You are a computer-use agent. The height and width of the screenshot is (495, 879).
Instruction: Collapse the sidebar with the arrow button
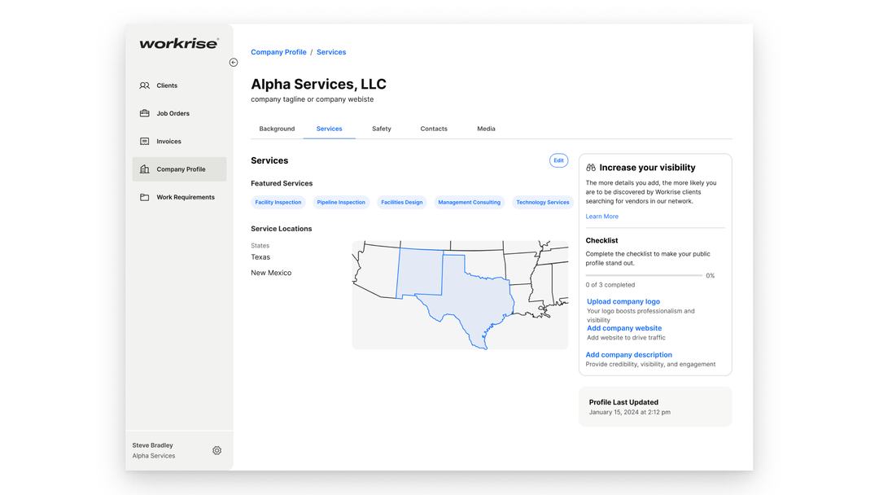tap(234, 63)
